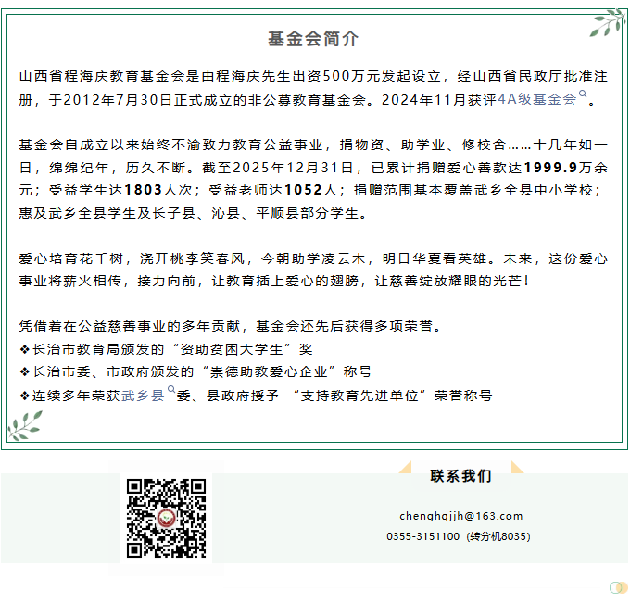Click the diamond bullet before 崇德助教爱心企业 line

pyautogui.click(x=24, y=372)
